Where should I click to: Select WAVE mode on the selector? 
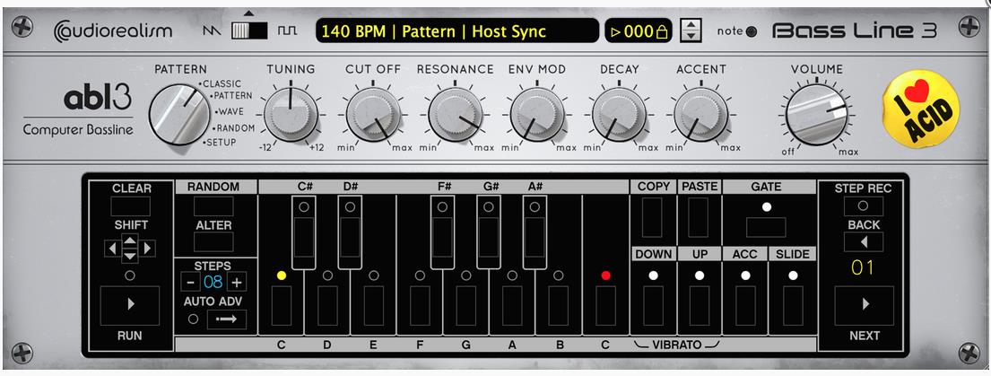[230, 112]
